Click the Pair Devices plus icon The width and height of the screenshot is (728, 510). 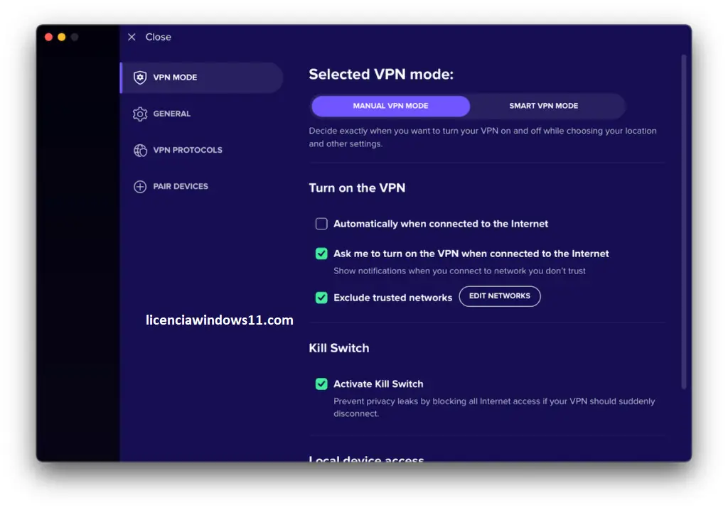(x=140, y=187)
